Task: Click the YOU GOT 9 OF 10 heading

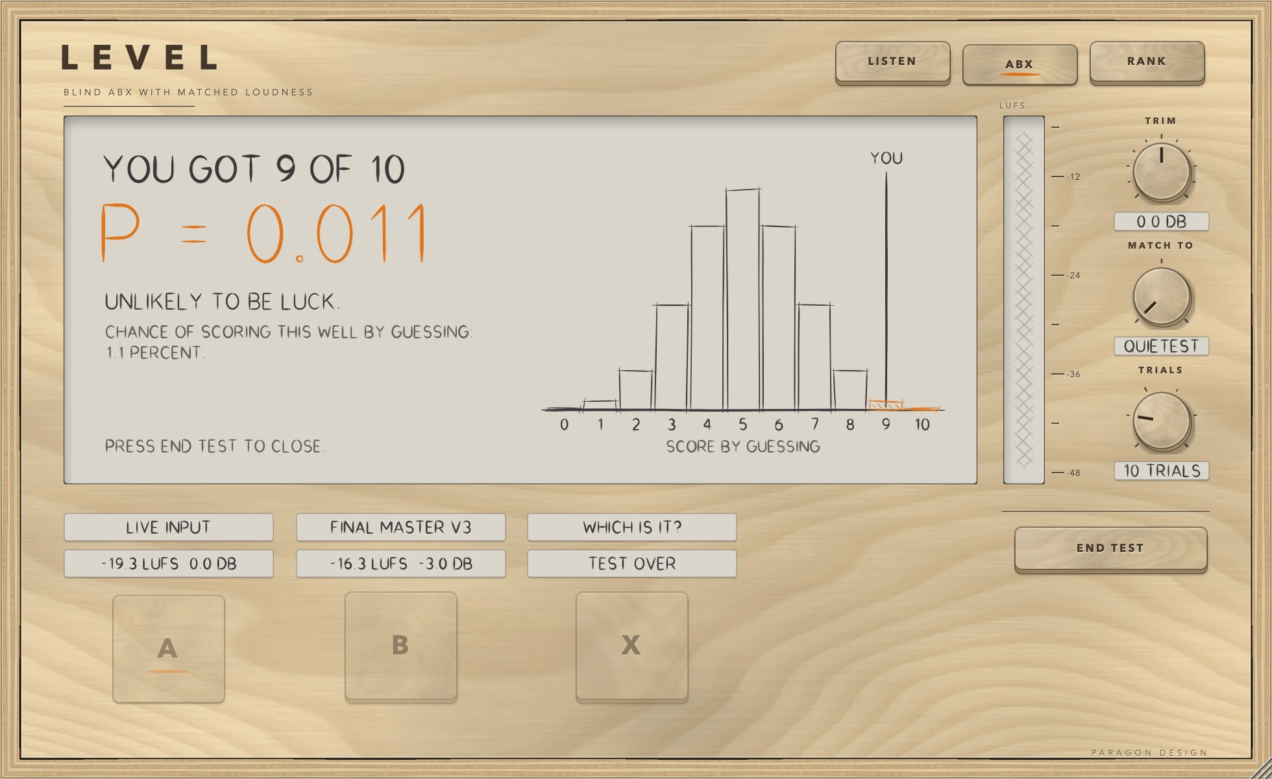Action: 254,169
